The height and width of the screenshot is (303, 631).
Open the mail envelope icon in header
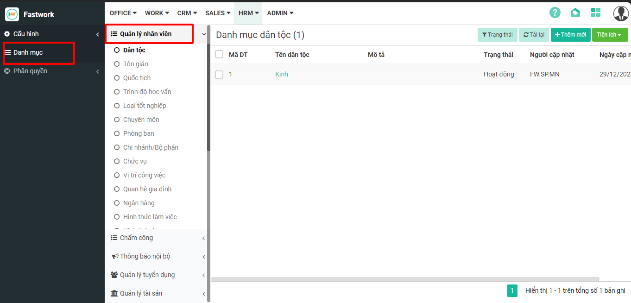(575, 13)
